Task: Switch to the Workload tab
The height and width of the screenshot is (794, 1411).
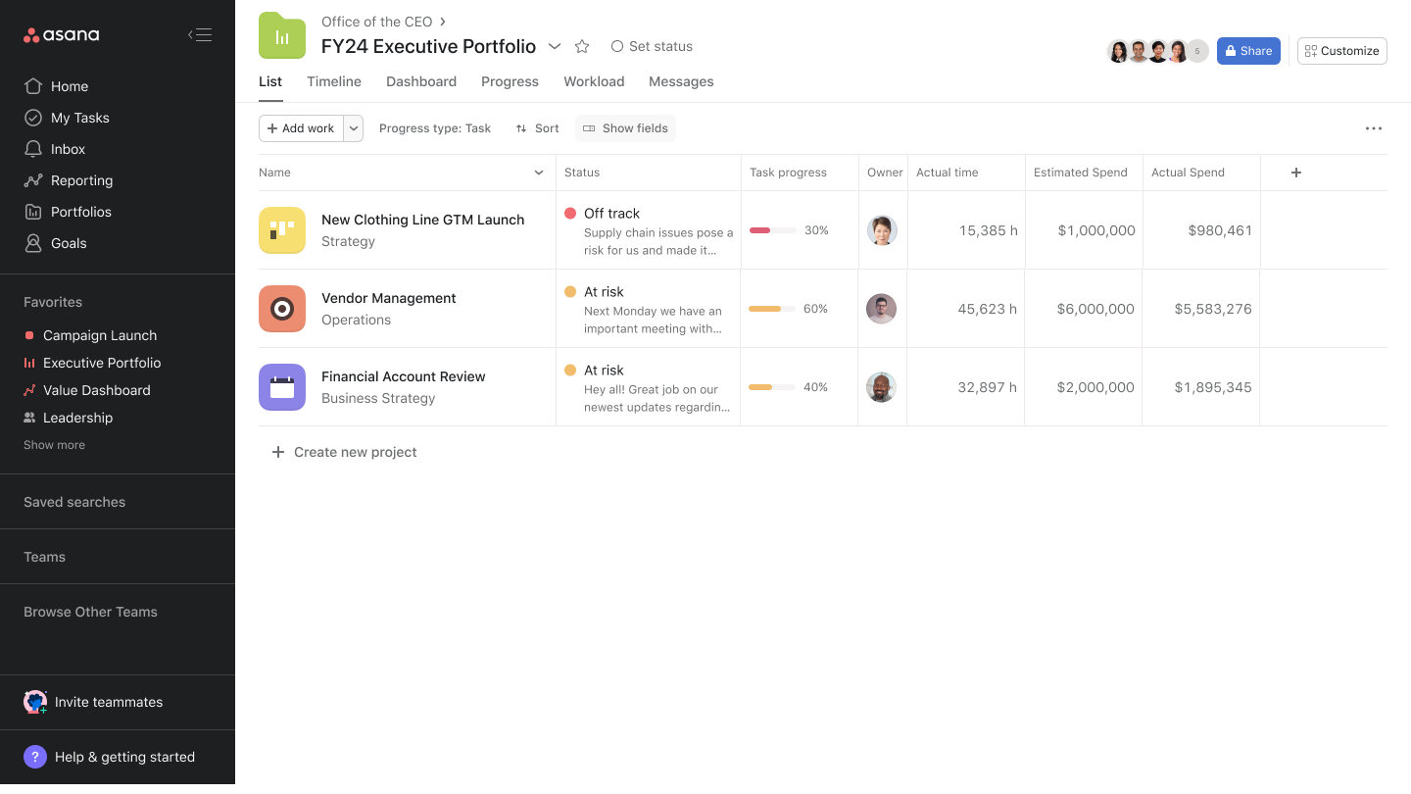Action: click(x=594, y=81)
